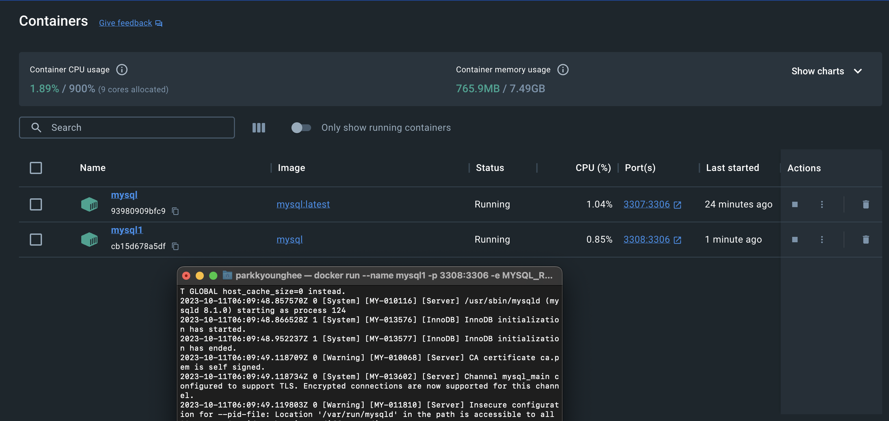Click inside the terminal log output
This screenshot has height=421, width=889.
point(369,353)
